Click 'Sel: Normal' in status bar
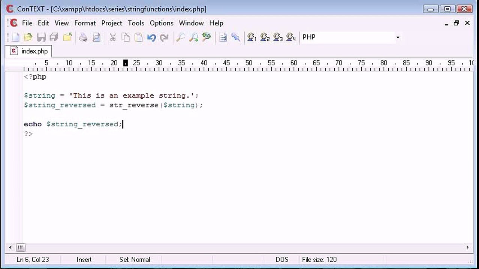 coord(135,259)
